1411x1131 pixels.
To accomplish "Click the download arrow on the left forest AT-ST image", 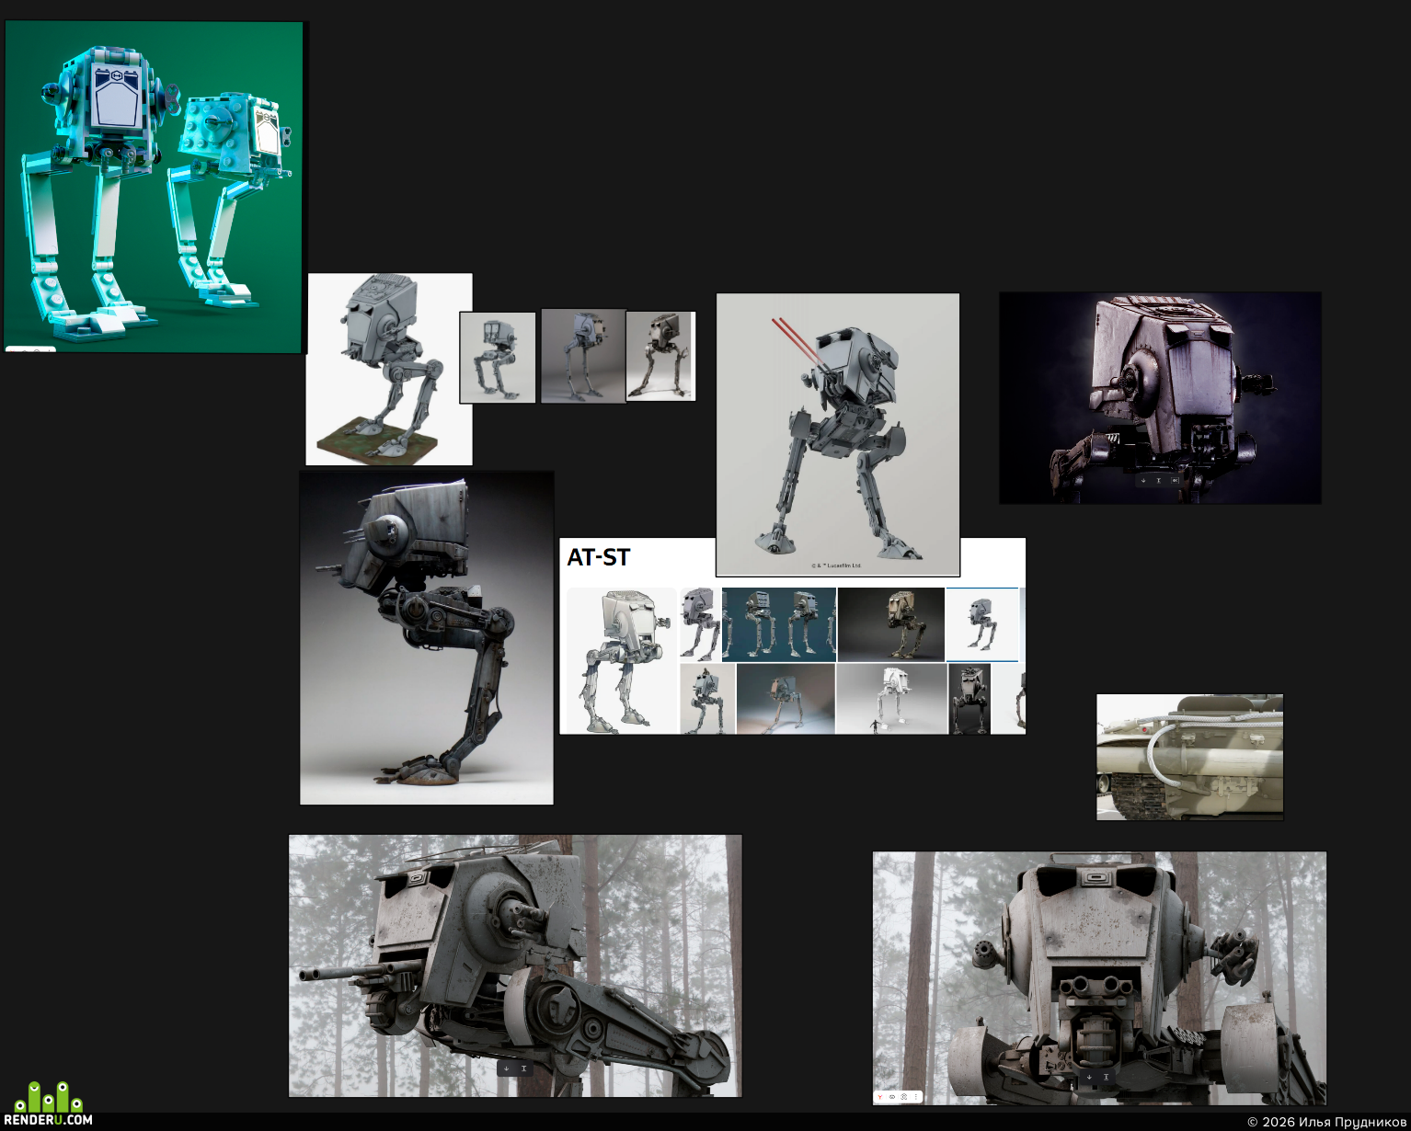I will [506, 1068].
